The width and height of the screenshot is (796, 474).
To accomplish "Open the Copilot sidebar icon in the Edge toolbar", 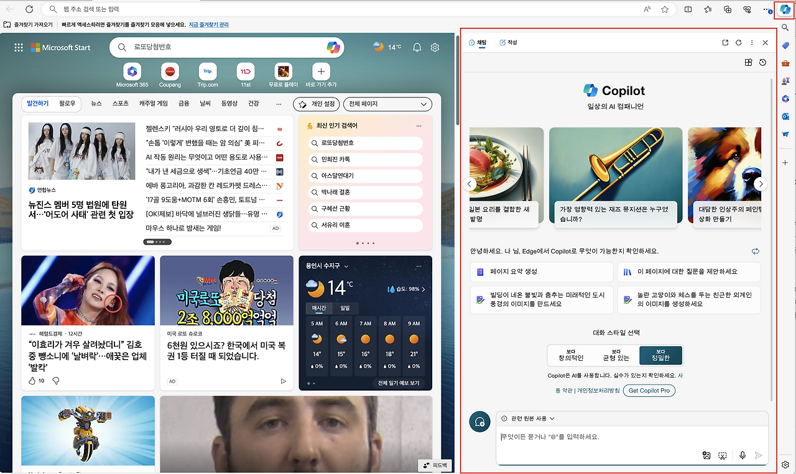I will pyautogui.click(x=785, y=10).
